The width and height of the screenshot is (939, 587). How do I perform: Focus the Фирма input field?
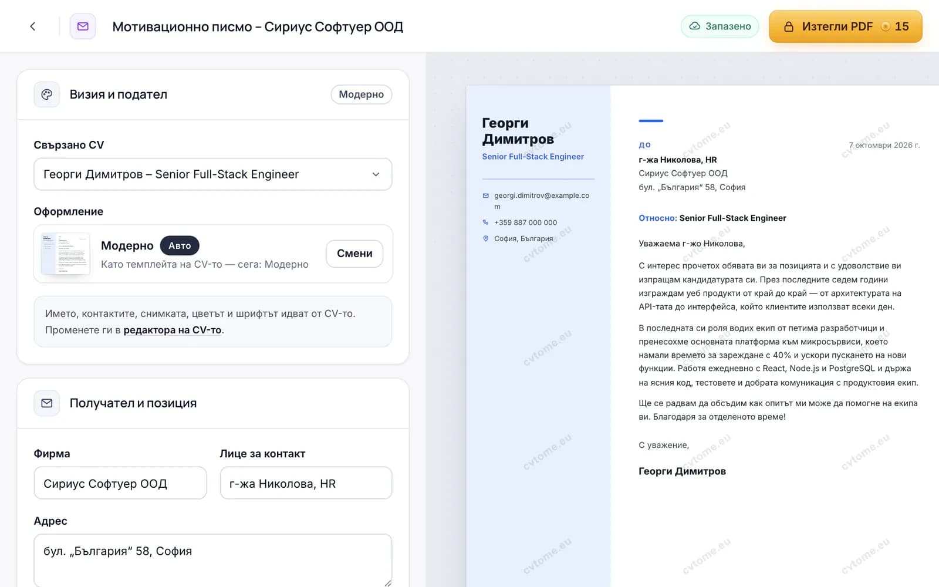click(x=120, y=483)
